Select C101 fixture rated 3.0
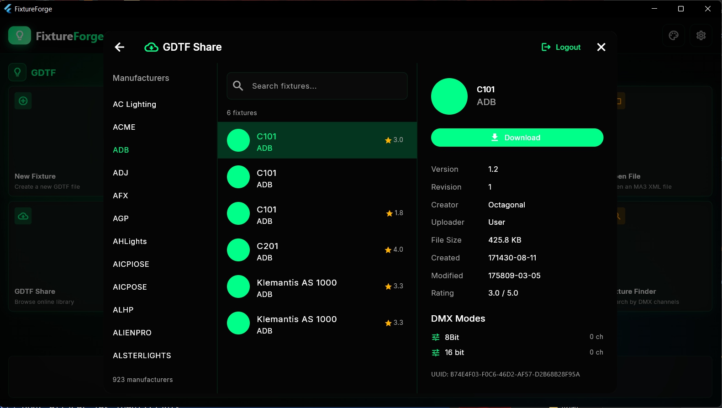The height and width of the screenshot is (408, 722). 317,140
